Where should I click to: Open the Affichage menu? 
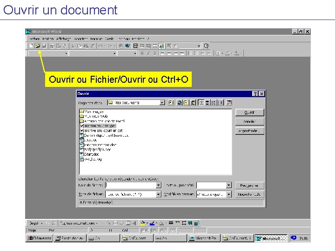(x=63, y=39)
